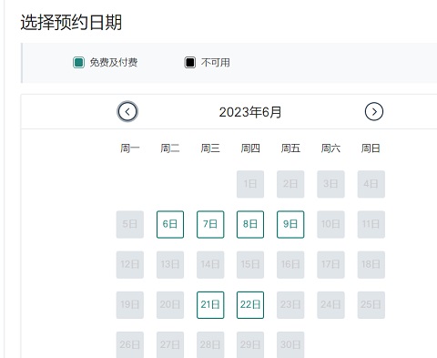Click the 周一 weekday header
This screenshot has width=437, height=358.
pyautogui.click(x=130, y=148)
